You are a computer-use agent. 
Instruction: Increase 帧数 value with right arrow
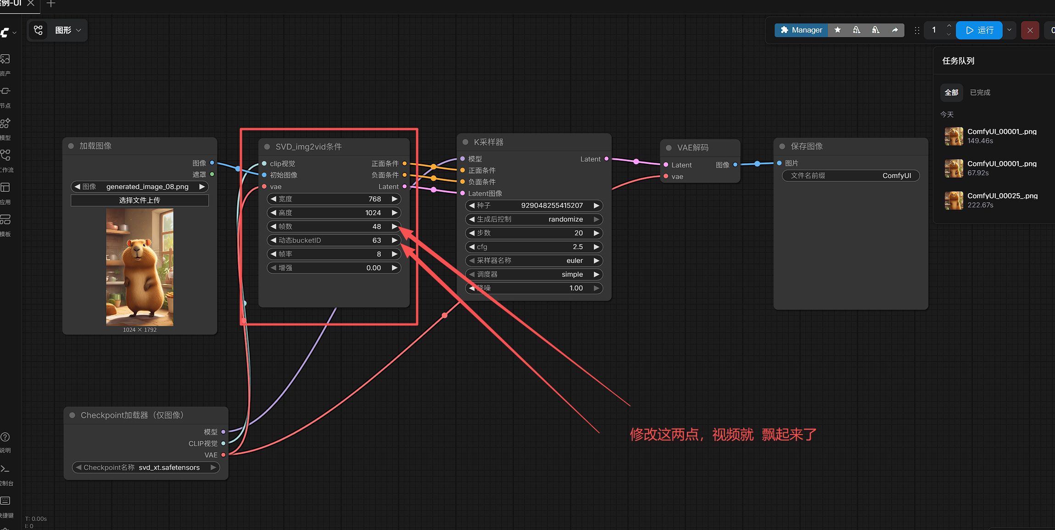(394, 227)
